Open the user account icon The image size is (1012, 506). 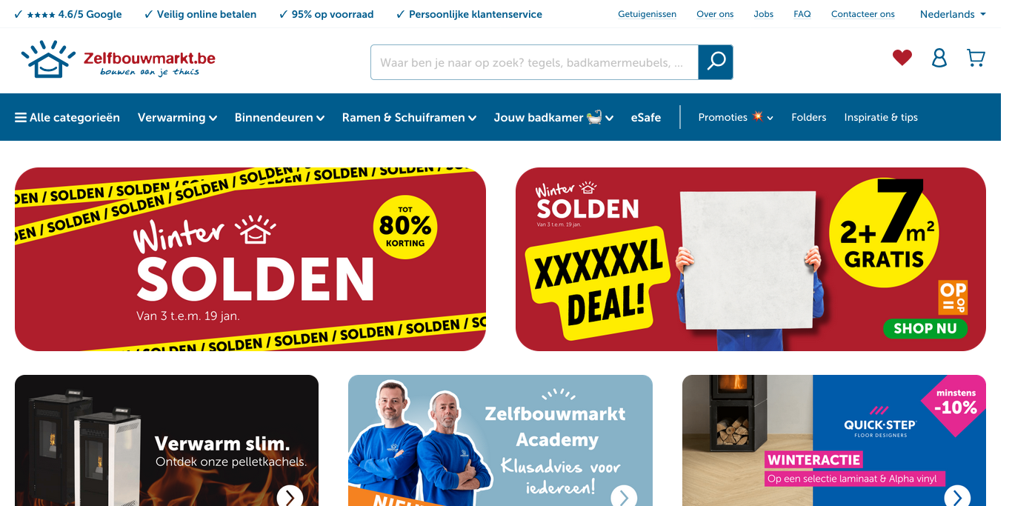point(939,58)
